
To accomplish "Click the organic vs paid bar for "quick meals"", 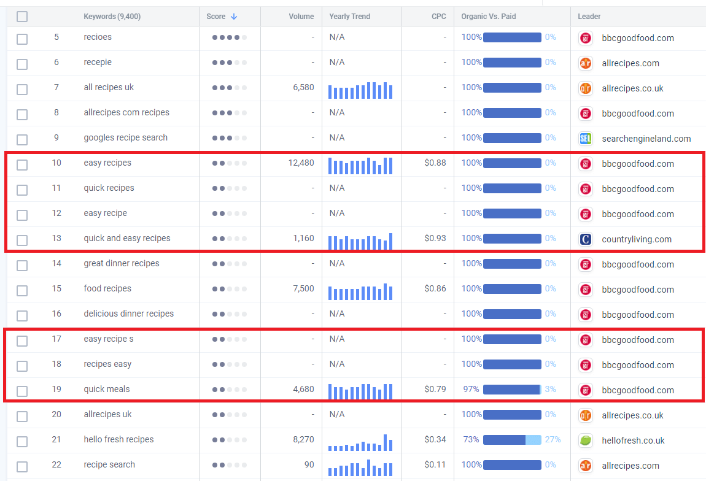I will coord(511,390).
